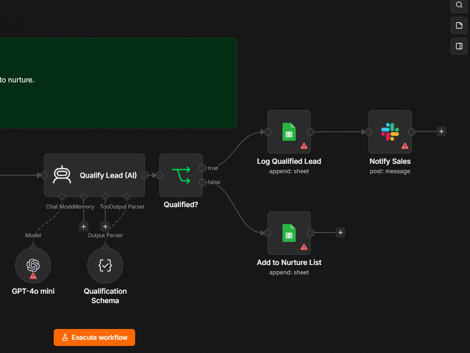This screenshot has width=470, height=353.
Task: Click the Tool diamond connector on agent
Action: [105, 197]
